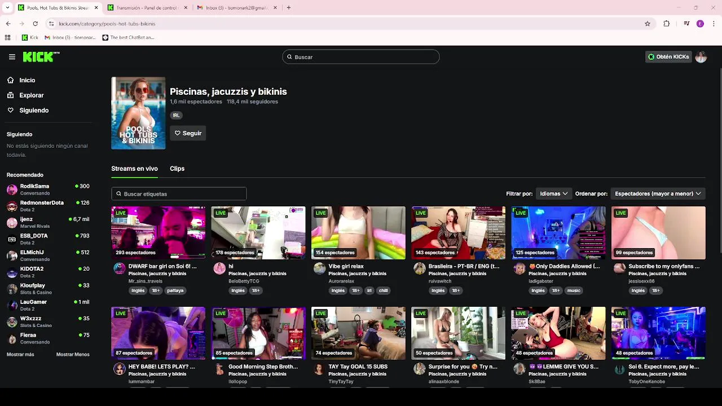The width and height of the screenshot is (722, 406).
Task: Click ladigabster streamer avatar
Action: tap(520, 268)
